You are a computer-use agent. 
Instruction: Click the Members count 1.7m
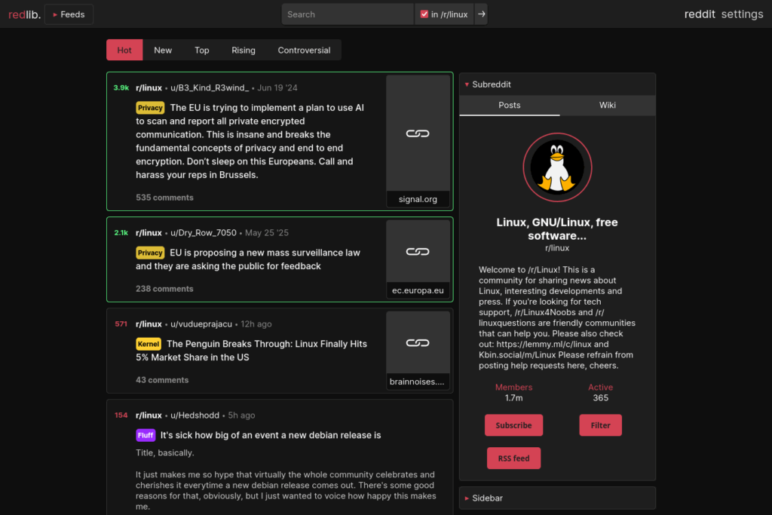513,398
